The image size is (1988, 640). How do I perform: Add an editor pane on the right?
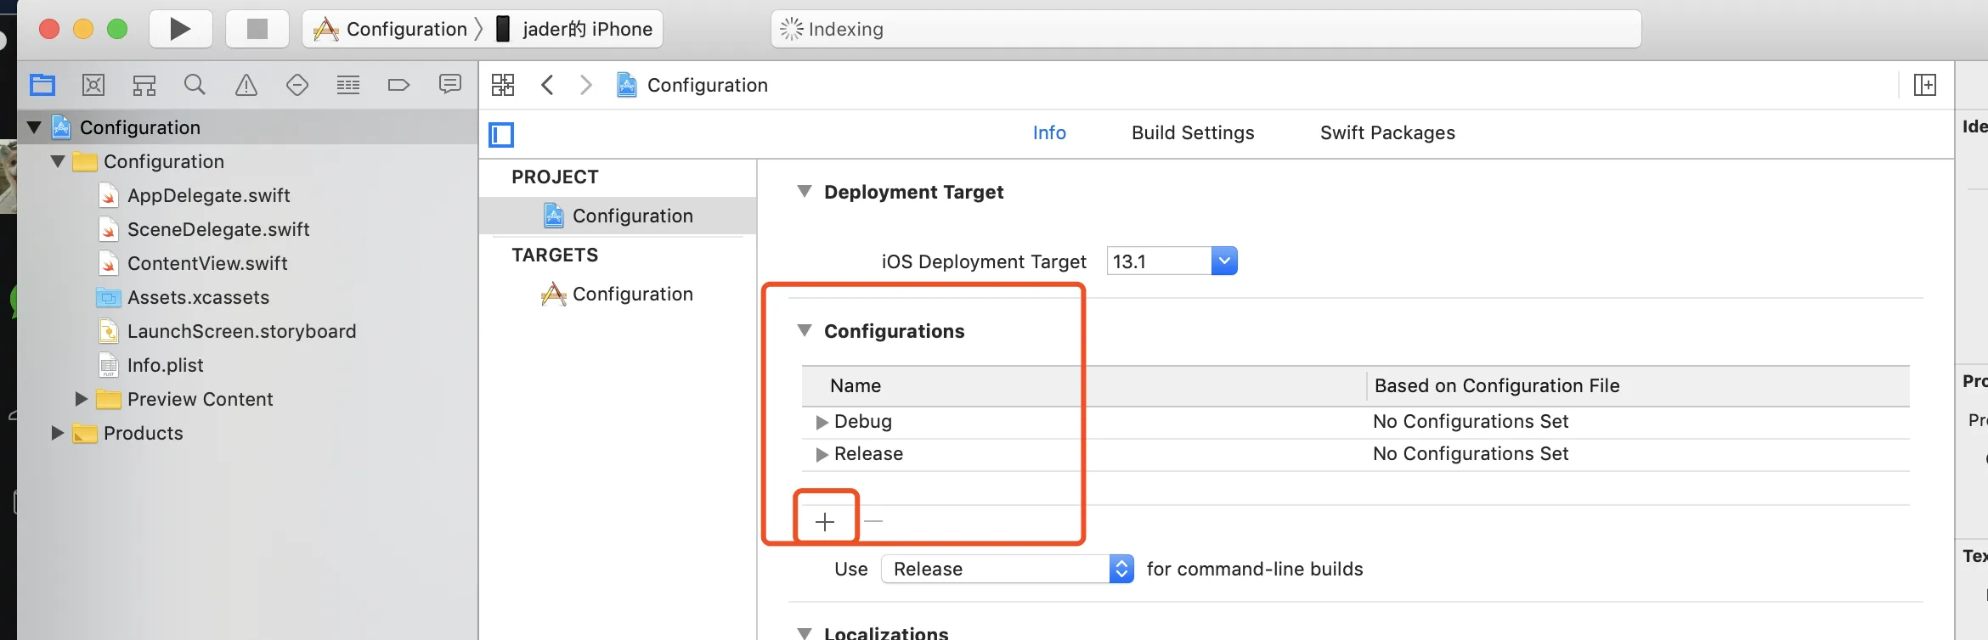(x=1925, y=85)
